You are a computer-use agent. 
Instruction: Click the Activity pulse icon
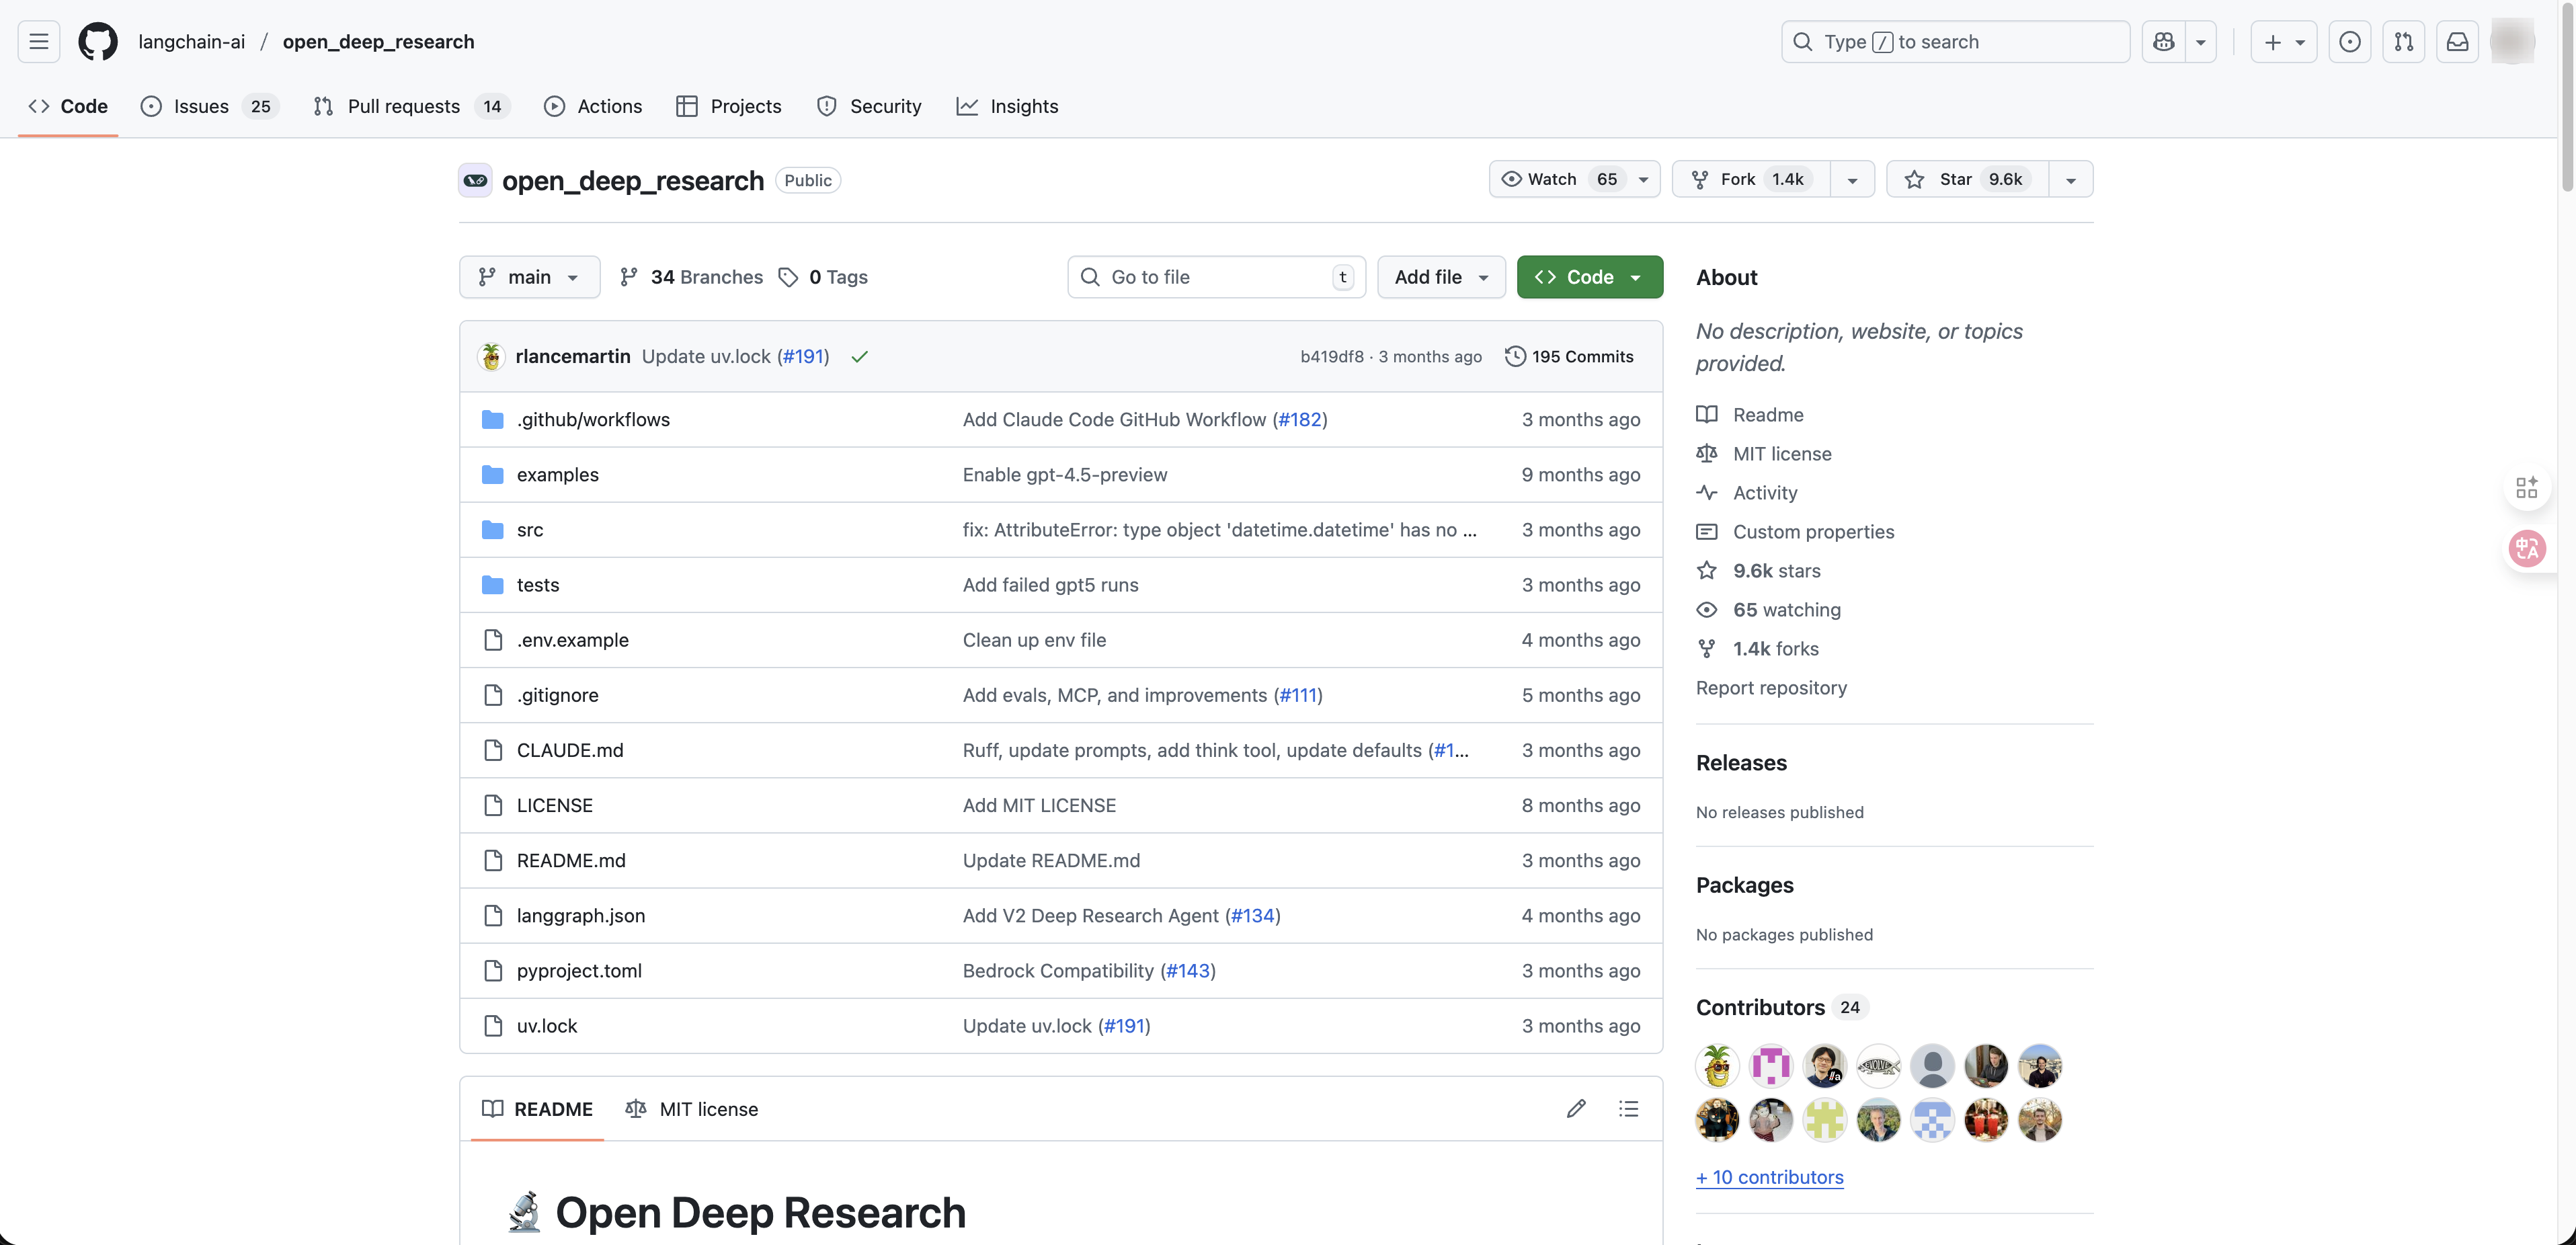pyautogui.click(x=1707, y=493)
